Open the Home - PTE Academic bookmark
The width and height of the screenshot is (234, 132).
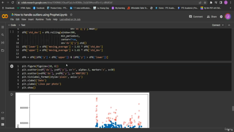(165, 8)
